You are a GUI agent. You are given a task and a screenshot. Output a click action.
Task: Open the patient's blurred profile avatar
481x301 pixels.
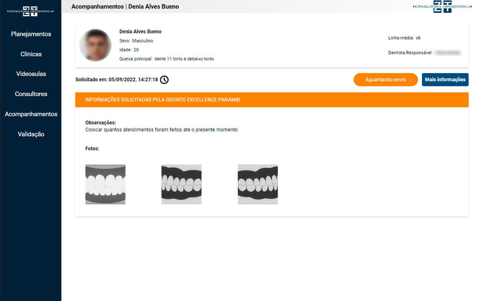(x=95, y=45)
